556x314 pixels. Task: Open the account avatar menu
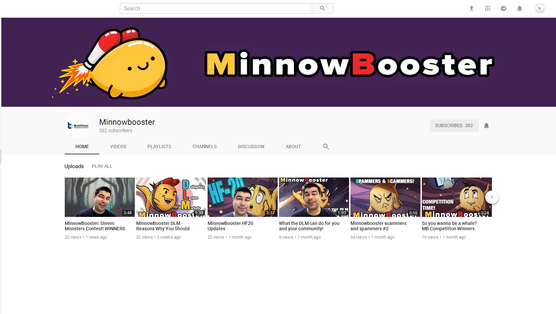540,8
